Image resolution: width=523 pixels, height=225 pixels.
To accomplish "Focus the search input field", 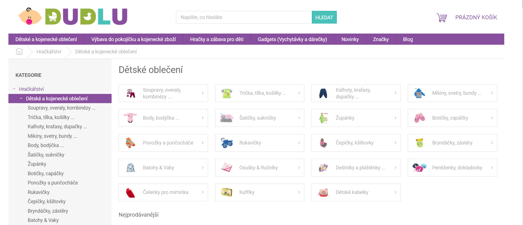I will 244,17.
